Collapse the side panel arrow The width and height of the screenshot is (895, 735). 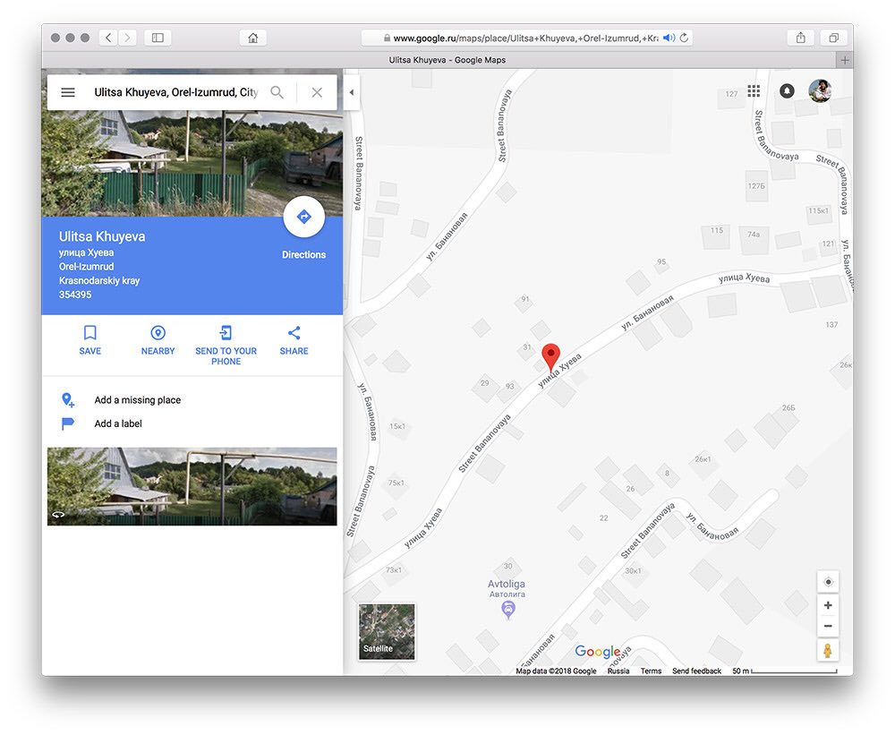click(352, 92)
